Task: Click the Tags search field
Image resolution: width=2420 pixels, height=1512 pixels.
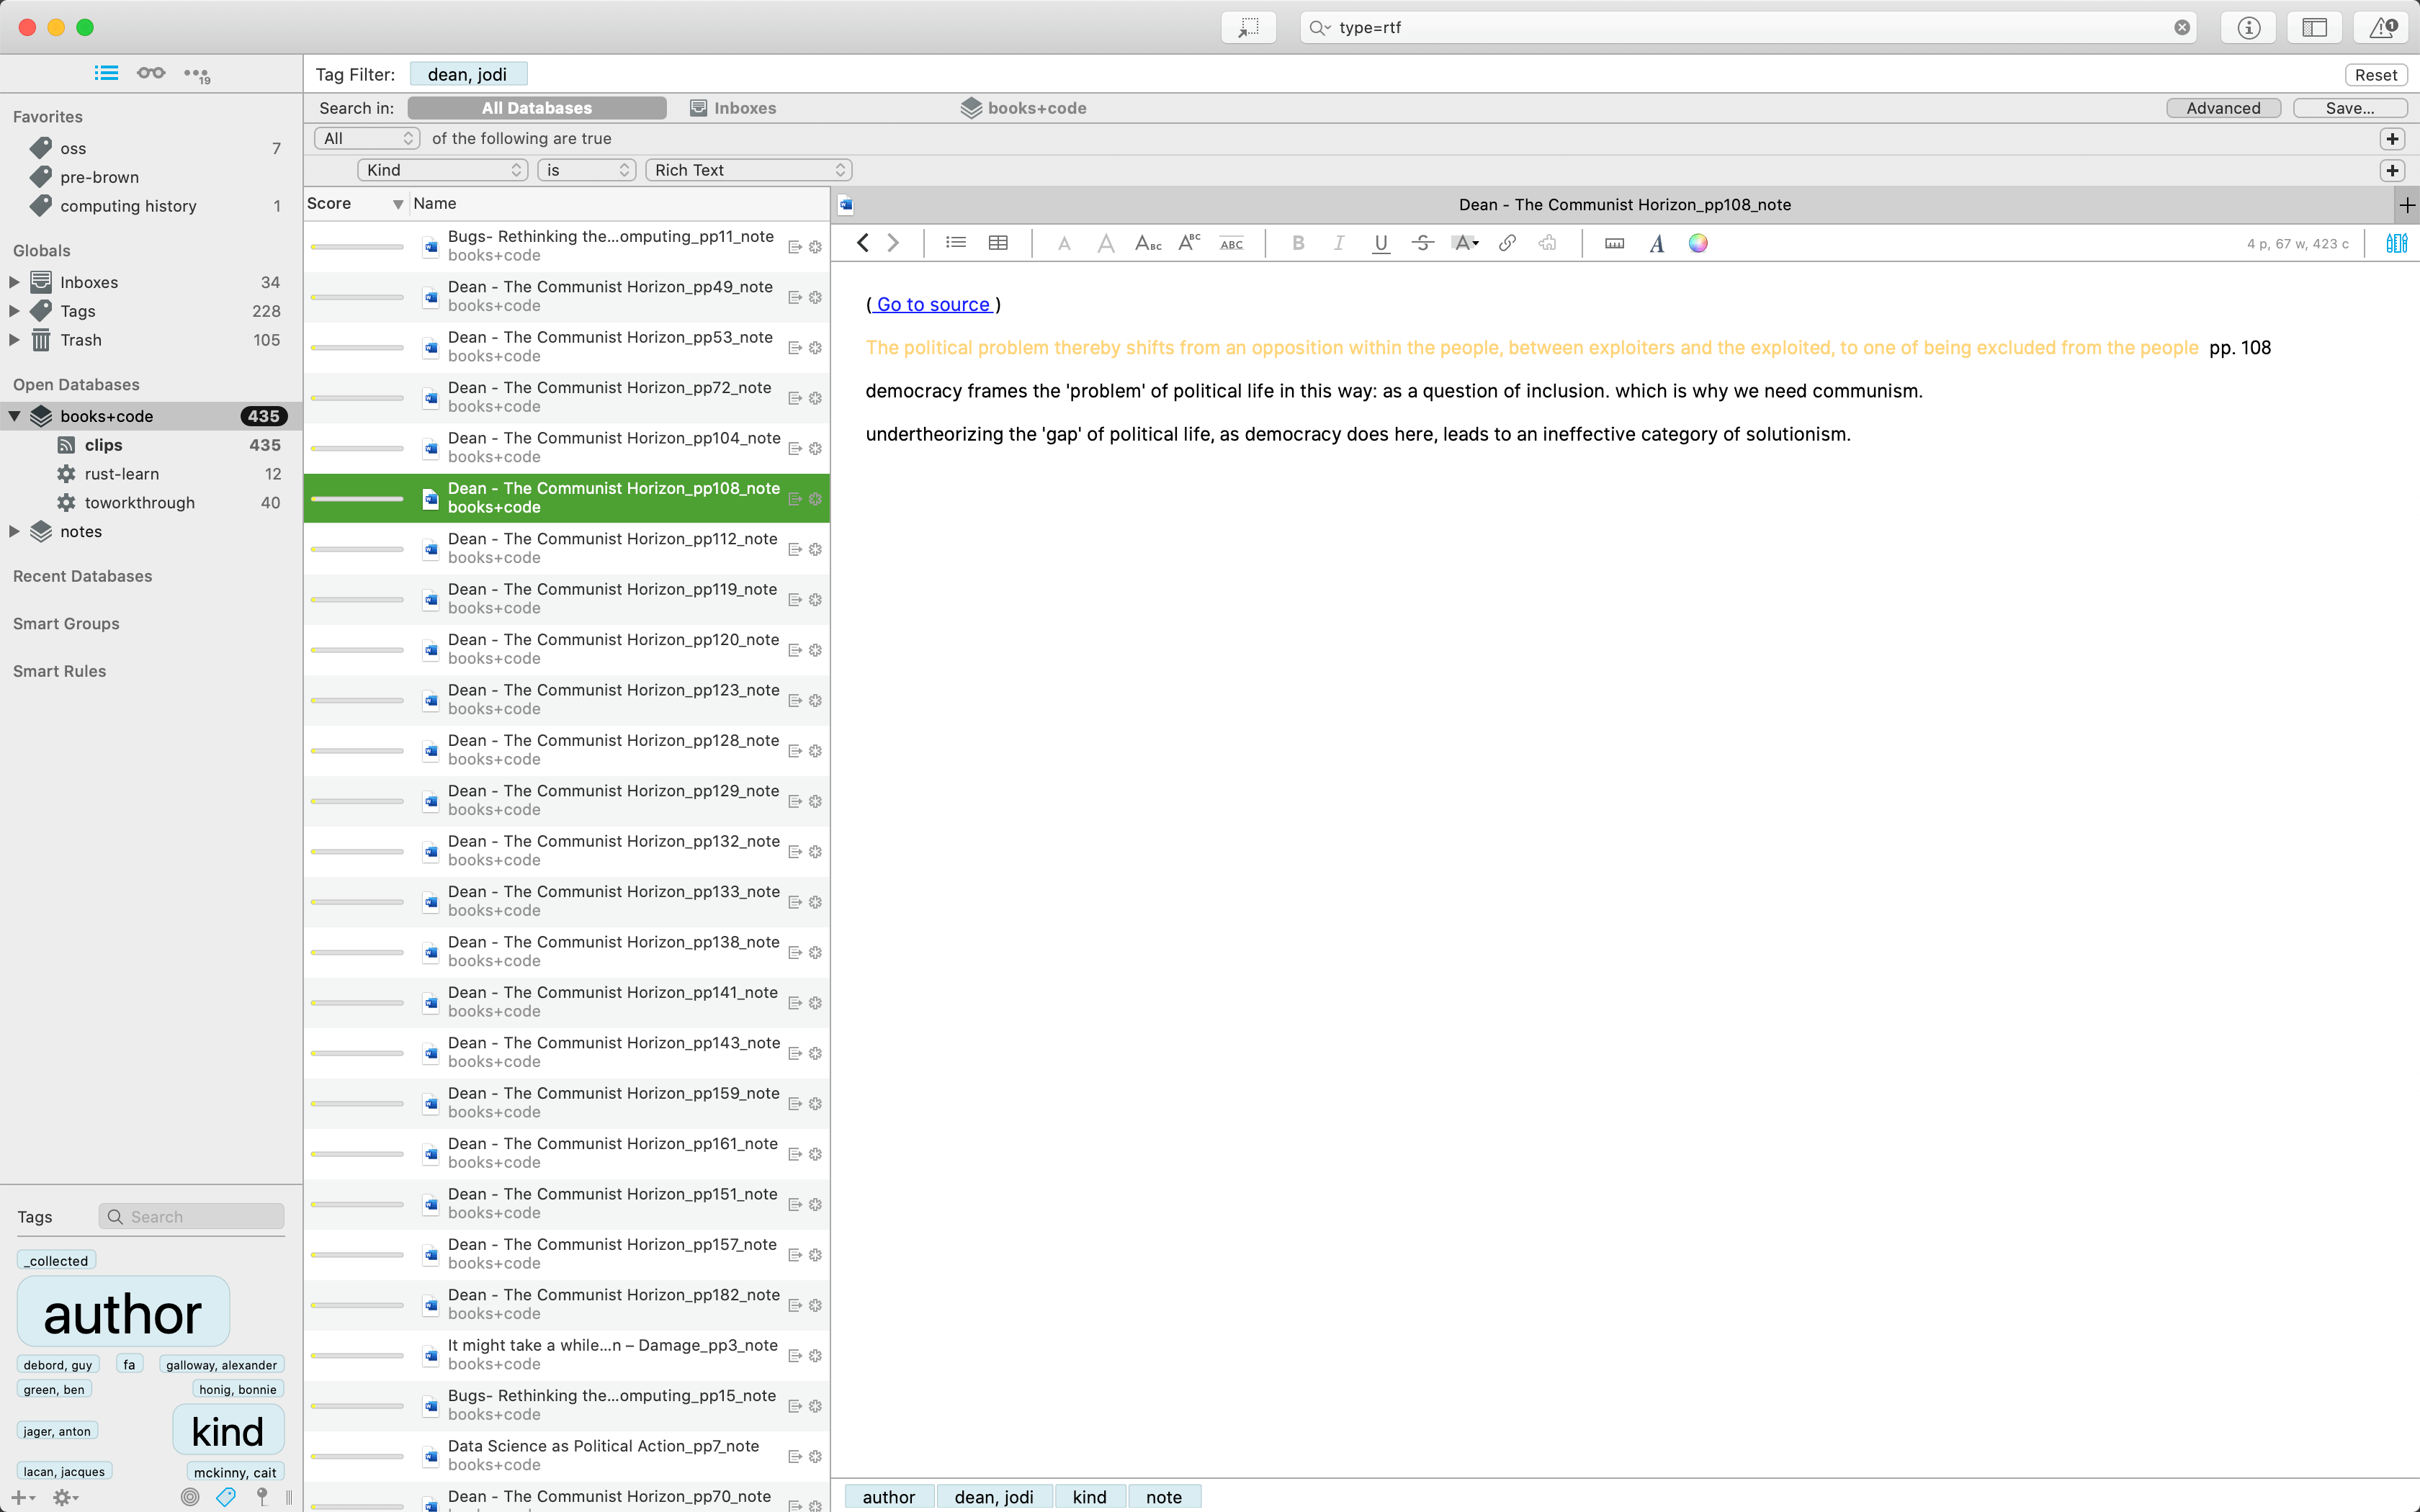Action: (192, 1216)
